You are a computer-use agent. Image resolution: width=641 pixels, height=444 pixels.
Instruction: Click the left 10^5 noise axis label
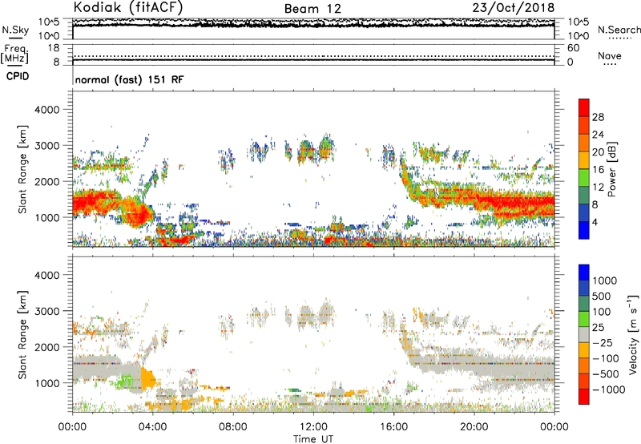(x=49, y=22)
